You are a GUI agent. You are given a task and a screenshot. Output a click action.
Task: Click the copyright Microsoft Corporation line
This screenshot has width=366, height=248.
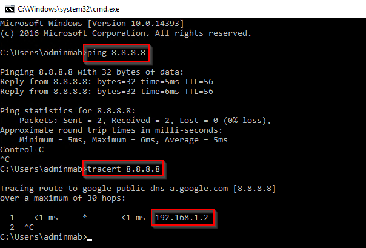126,33
